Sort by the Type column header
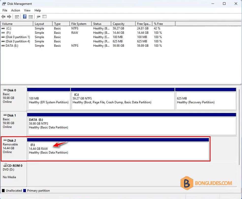This screenshot has width=242, height=199. 61,24
